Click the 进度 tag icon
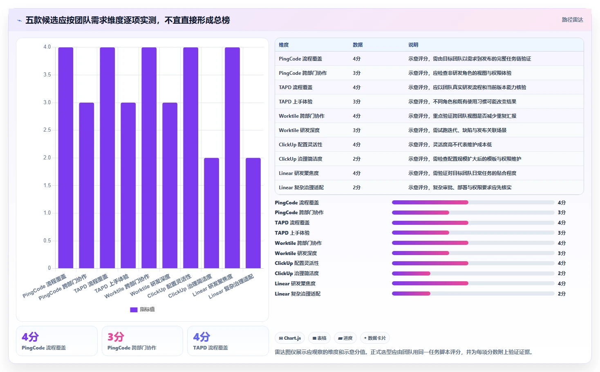The height and width of the screenshot is (372, 600). click(340, 338)
